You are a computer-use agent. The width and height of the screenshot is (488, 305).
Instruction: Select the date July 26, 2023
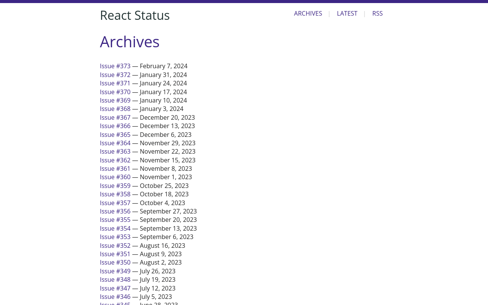coord(158,271)
